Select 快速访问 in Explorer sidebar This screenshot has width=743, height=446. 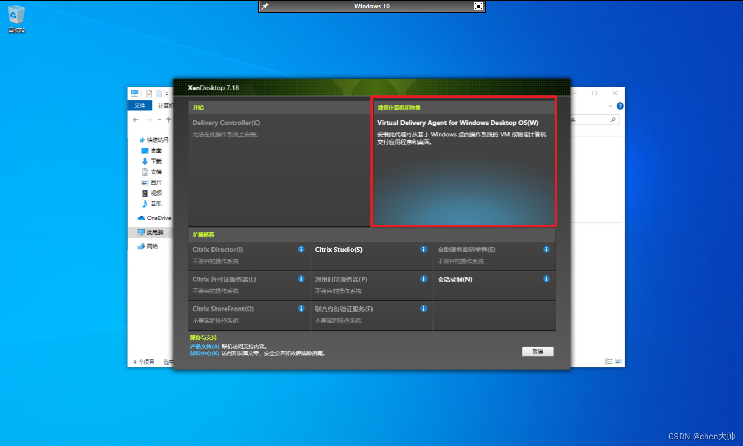[154, 140]
